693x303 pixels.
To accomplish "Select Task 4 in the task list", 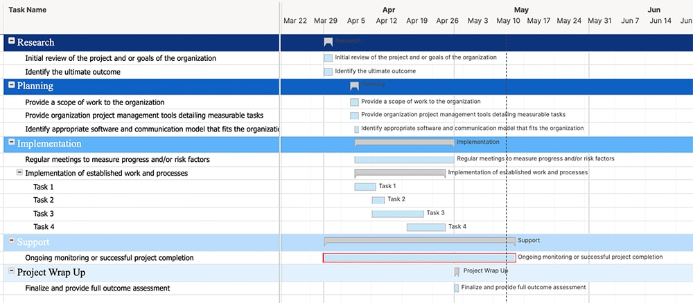I will coord(44,227).
